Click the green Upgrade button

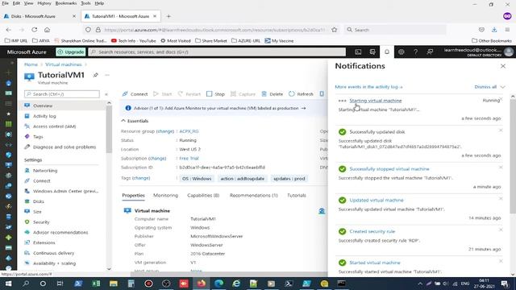[71, 52]
